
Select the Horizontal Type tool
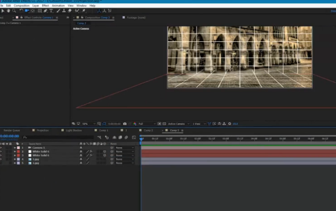[x=51, y=11]
